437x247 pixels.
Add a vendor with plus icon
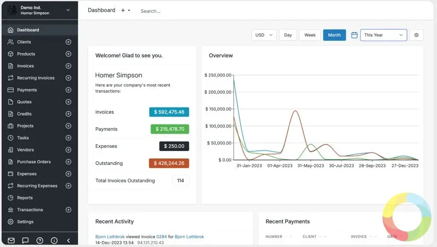click(x=68, y=150)
